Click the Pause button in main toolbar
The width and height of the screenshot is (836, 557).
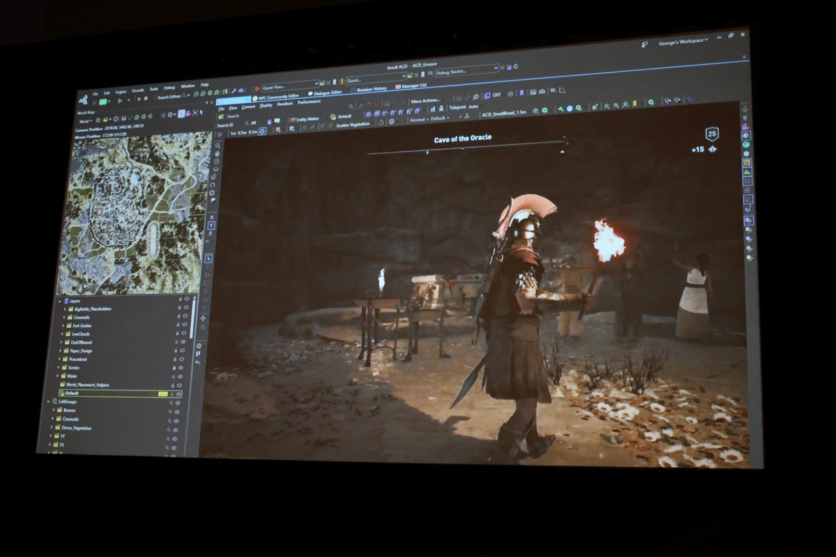[x=138, y=99]
